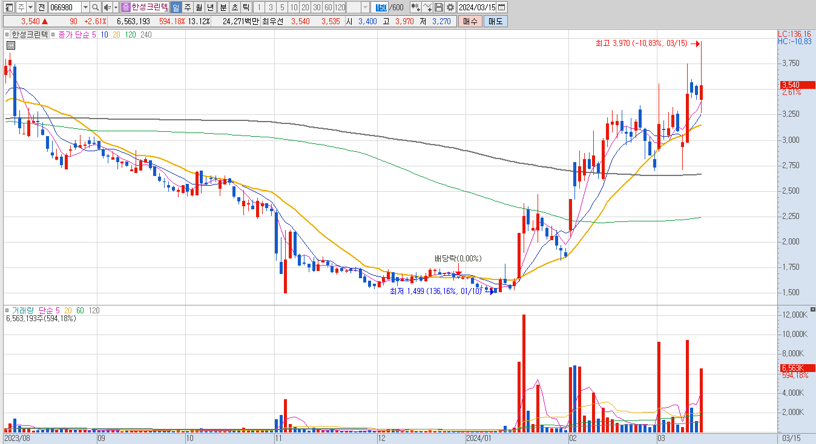Click the 2024/03/15 date field
This screenshot has height=444, width=816.
477,7
